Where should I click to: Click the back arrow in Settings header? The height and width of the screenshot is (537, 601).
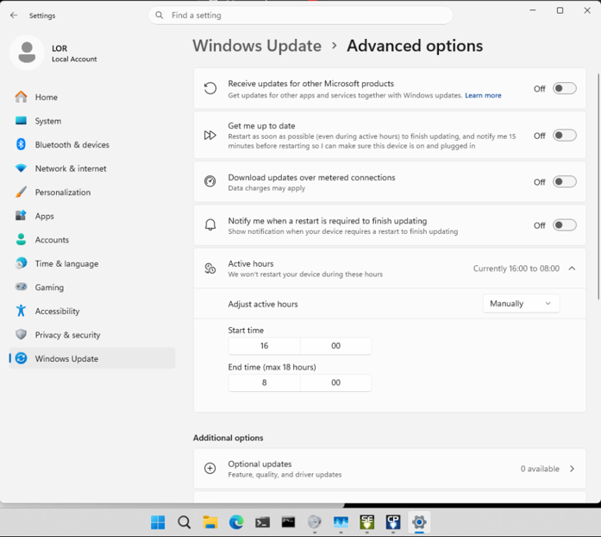[14, 16]
